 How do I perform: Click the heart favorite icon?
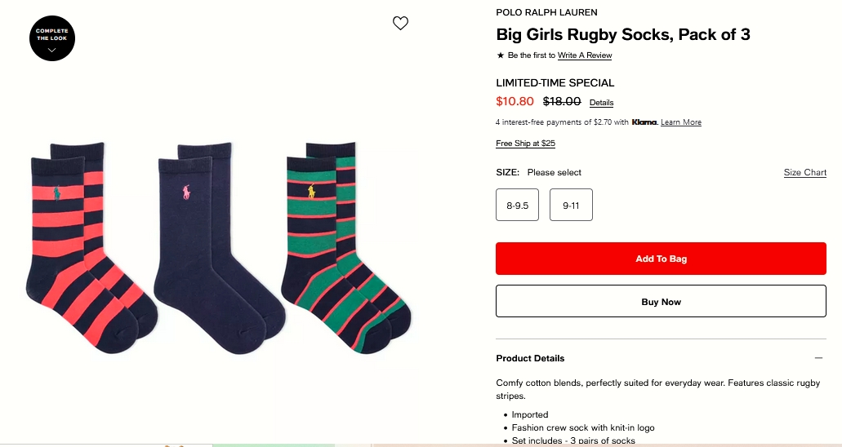[400, 24]
